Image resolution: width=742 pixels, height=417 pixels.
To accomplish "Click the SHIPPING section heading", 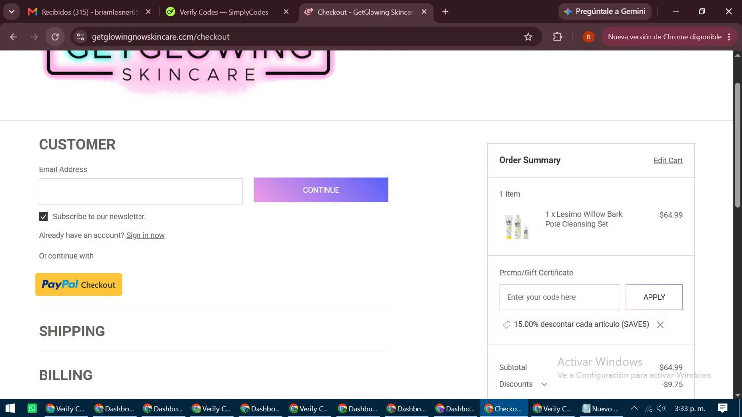I will pyautogui.click(x=72, y=331).
